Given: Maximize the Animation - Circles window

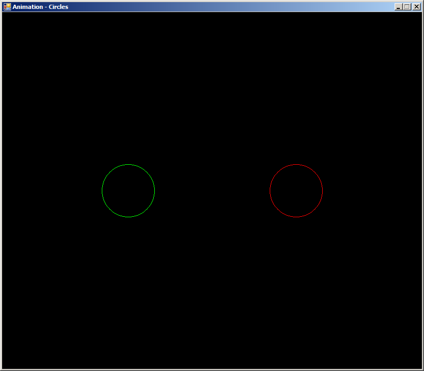Looking at the screenshot, I should pos(407,7).
